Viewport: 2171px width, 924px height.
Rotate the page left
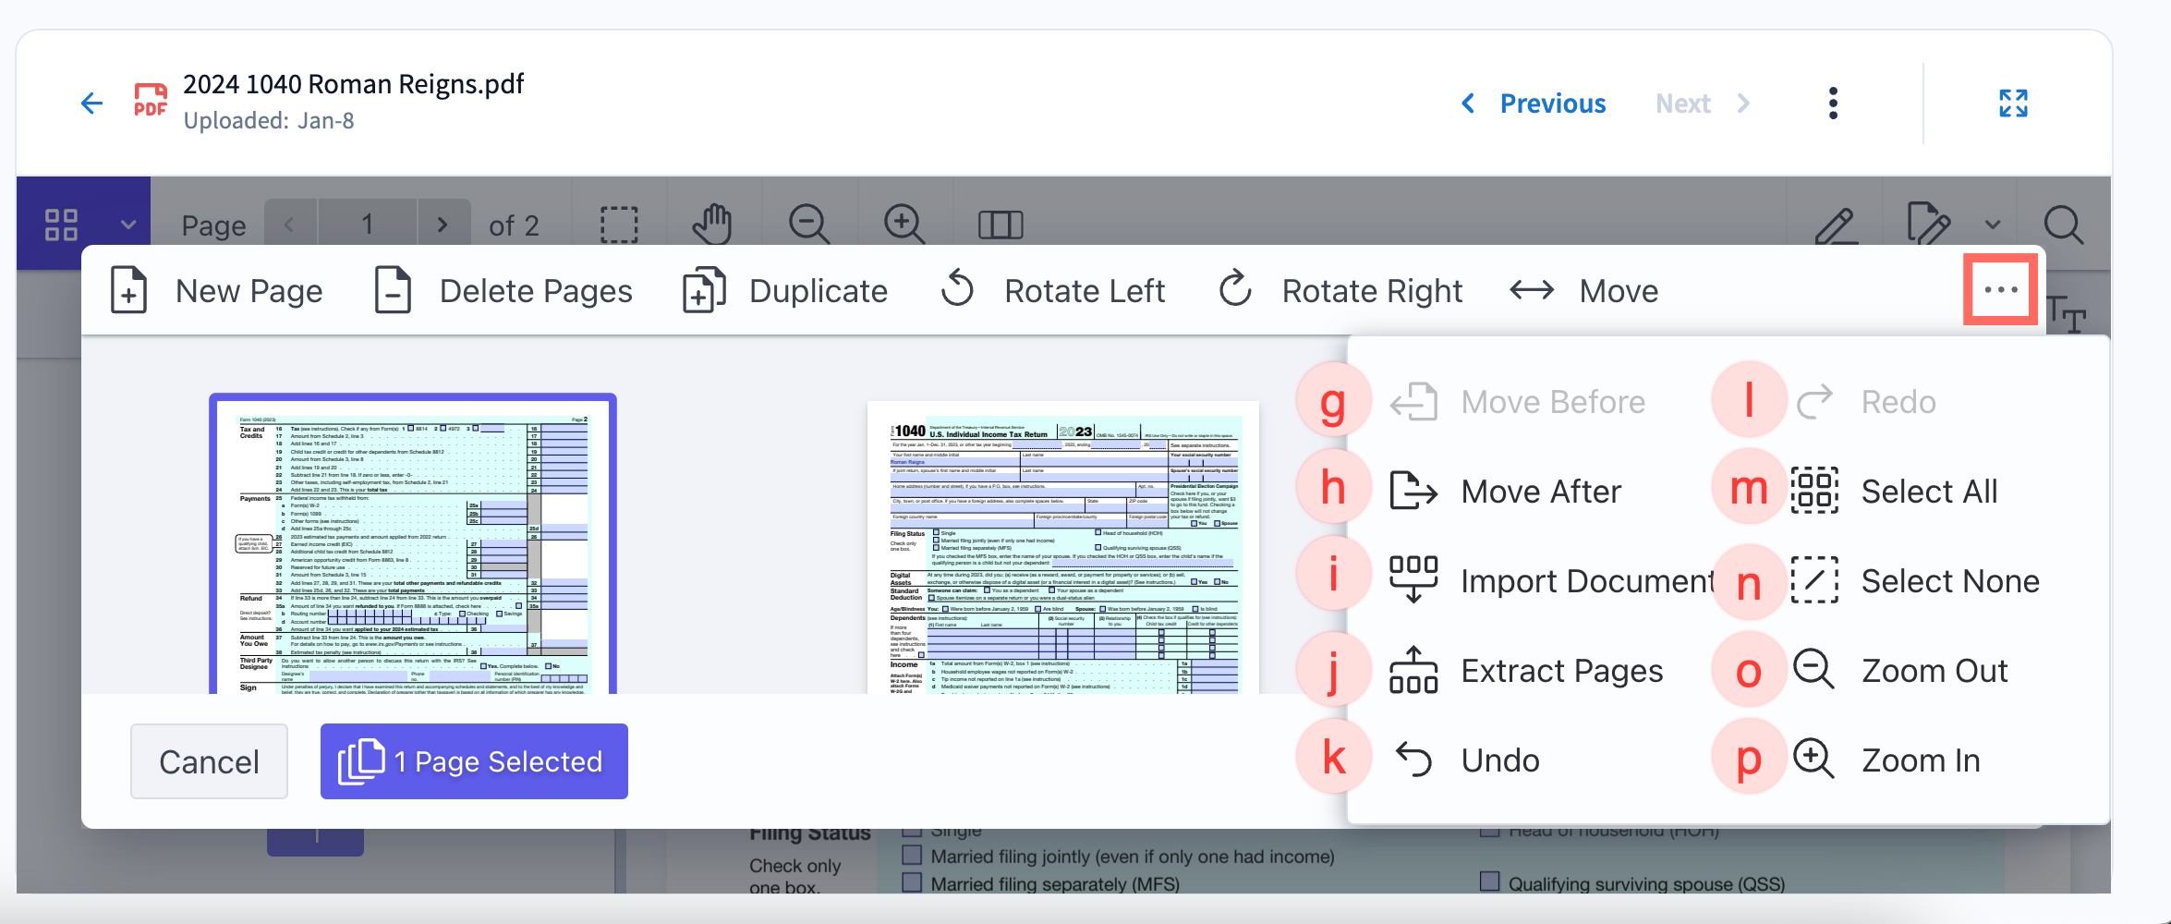pyautogui.click(x=1053, y=290)
